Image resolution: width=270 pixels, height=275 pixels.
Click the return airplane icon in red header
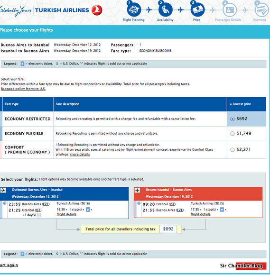coord(137,190)
